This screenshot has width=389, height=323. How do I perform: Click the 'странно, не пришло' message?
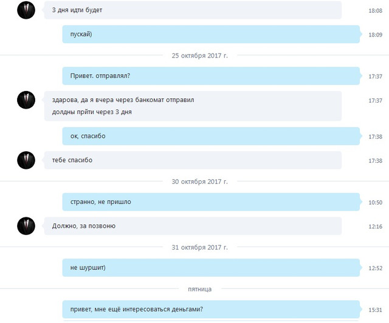click(x=211, y=202)
